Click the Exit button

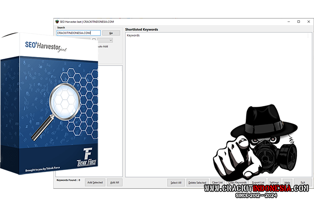point(303,183)
